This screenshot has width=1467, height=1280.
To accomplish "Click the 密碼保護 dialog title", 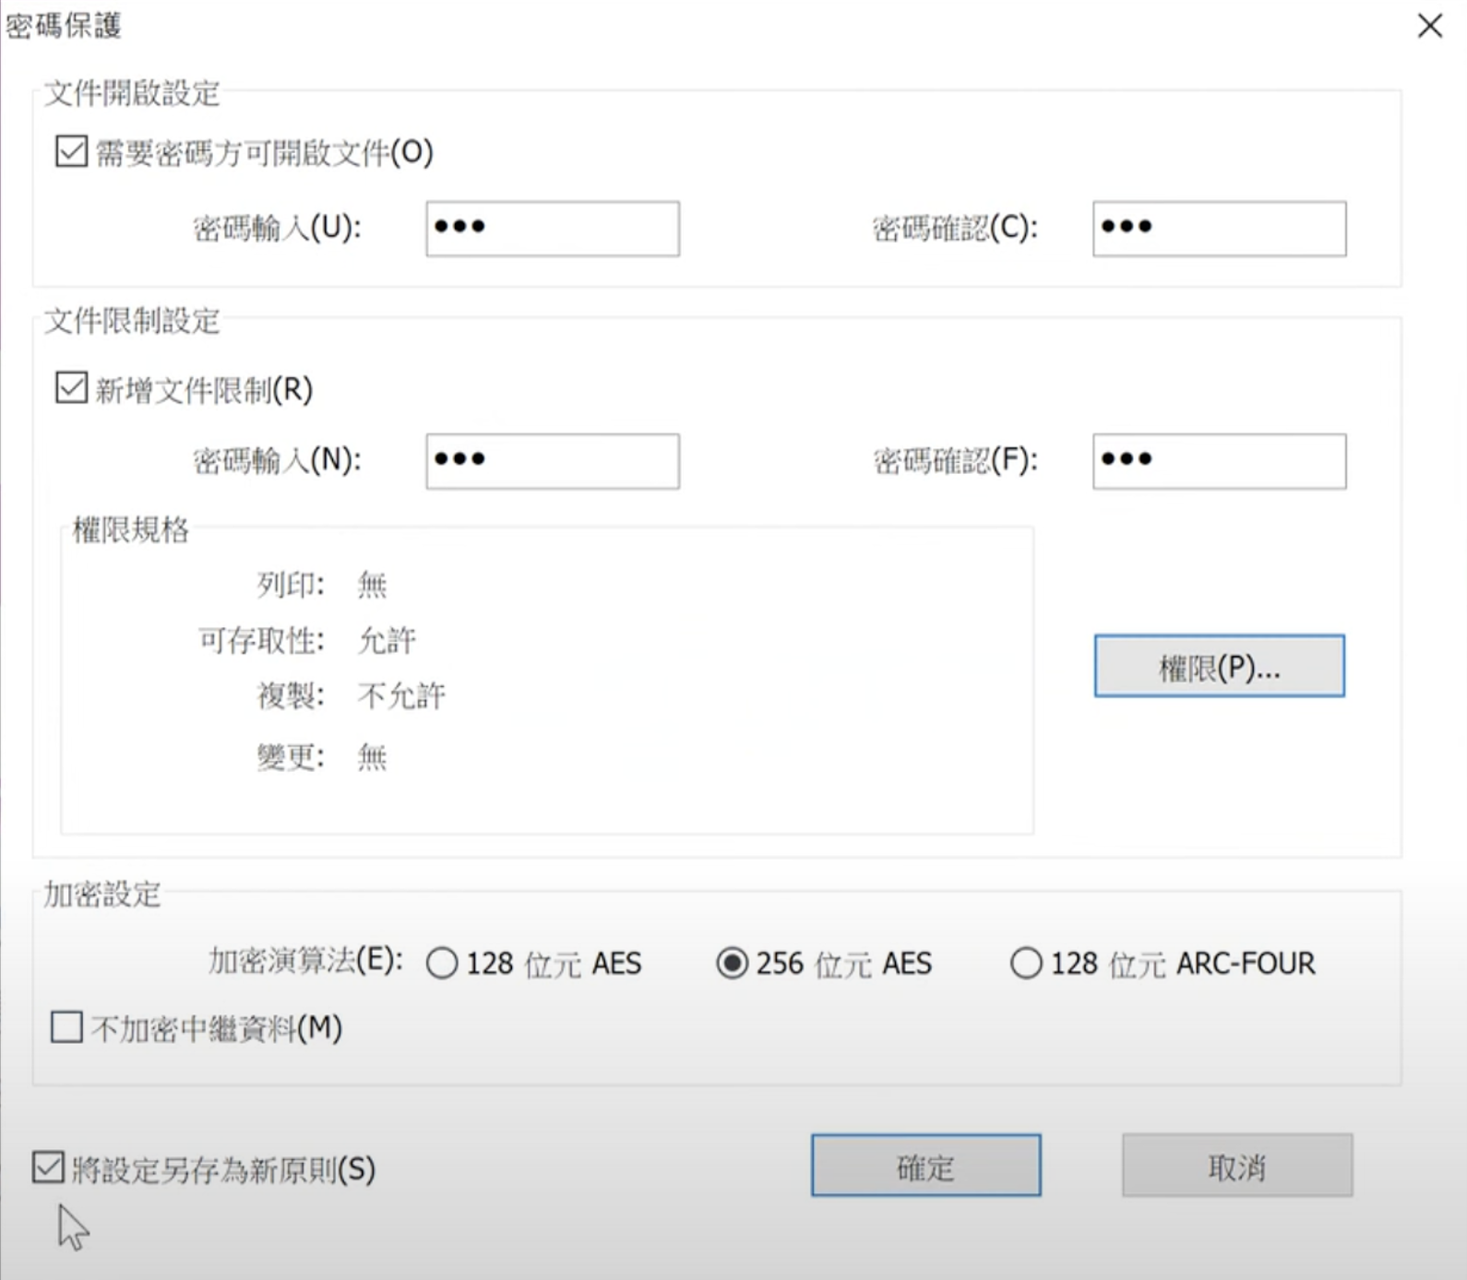I will point(63,26).
